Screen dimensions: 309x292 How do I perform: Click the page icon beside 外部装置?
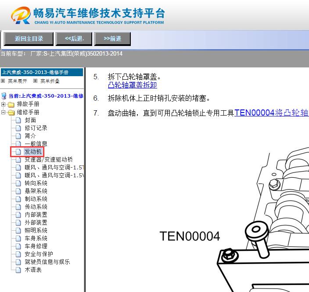[18, 223]
